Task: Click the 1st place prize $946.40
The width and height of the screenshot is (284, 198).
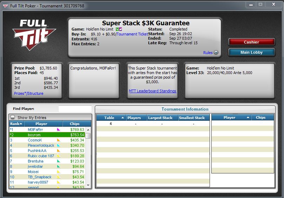Action: pos(51,78)
